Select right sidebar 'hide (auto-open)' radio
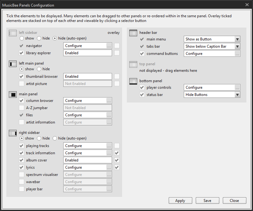The image size is (253, 211). pos(55,138)
